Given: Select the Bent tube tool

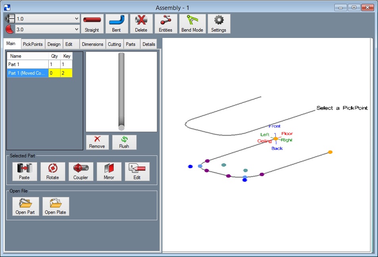Looking at the screenshot, I should 116,24.
